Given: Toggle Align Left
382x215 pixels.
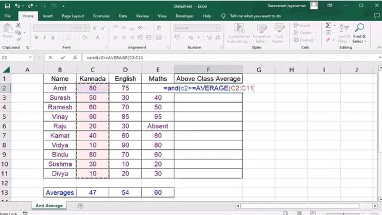Looking at the screenshot, I should tap(115, 38).
